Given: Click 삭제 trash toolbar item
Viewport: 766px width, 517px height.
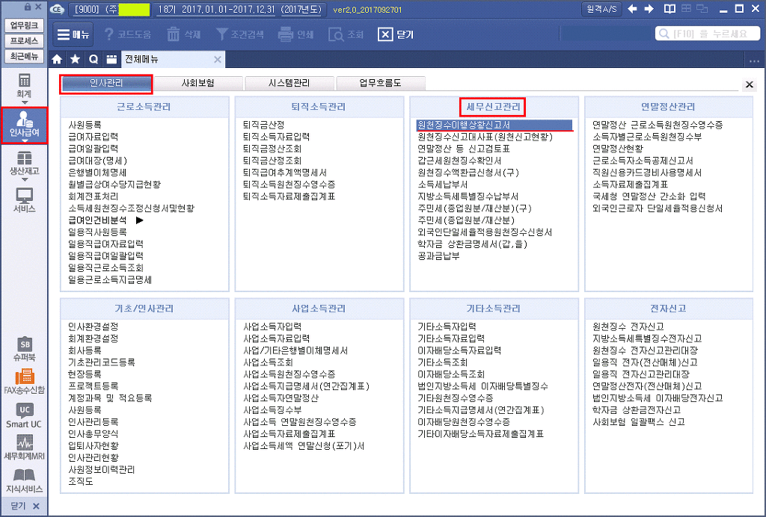Looking at the screenshot, I should (184, 34).
